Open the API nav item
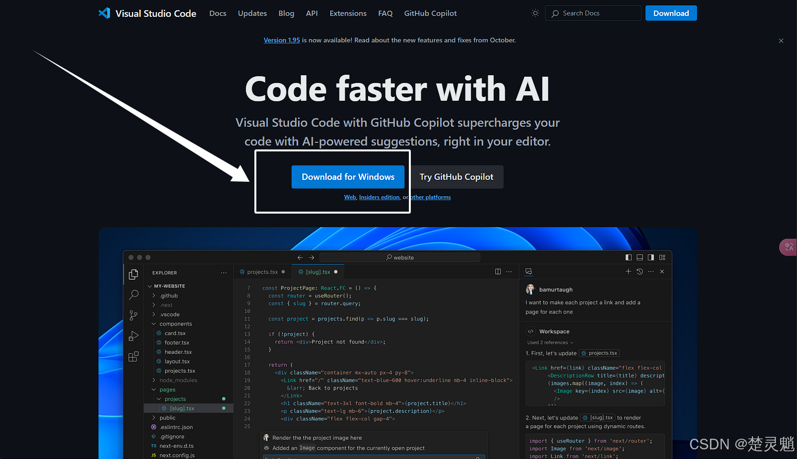This screenshot has width=797, height=459. coord(312,13)
